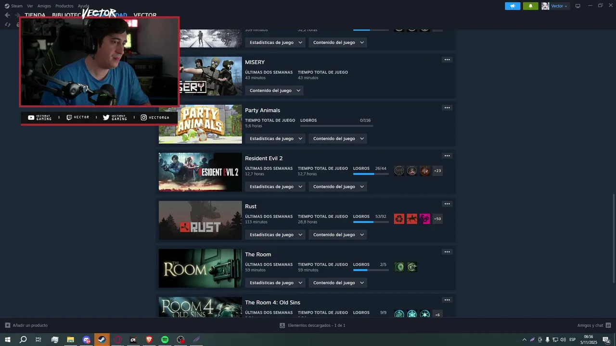Image resolution: width=616 pixels, height=346 pixels.
Task: Click the blue announcements megaphone button
Action: pyautogui.click(x=513, y=6)
